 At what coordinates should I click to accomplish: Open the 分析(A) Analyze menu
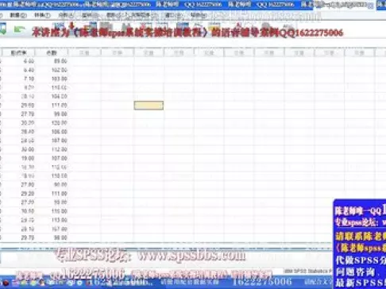66,15
